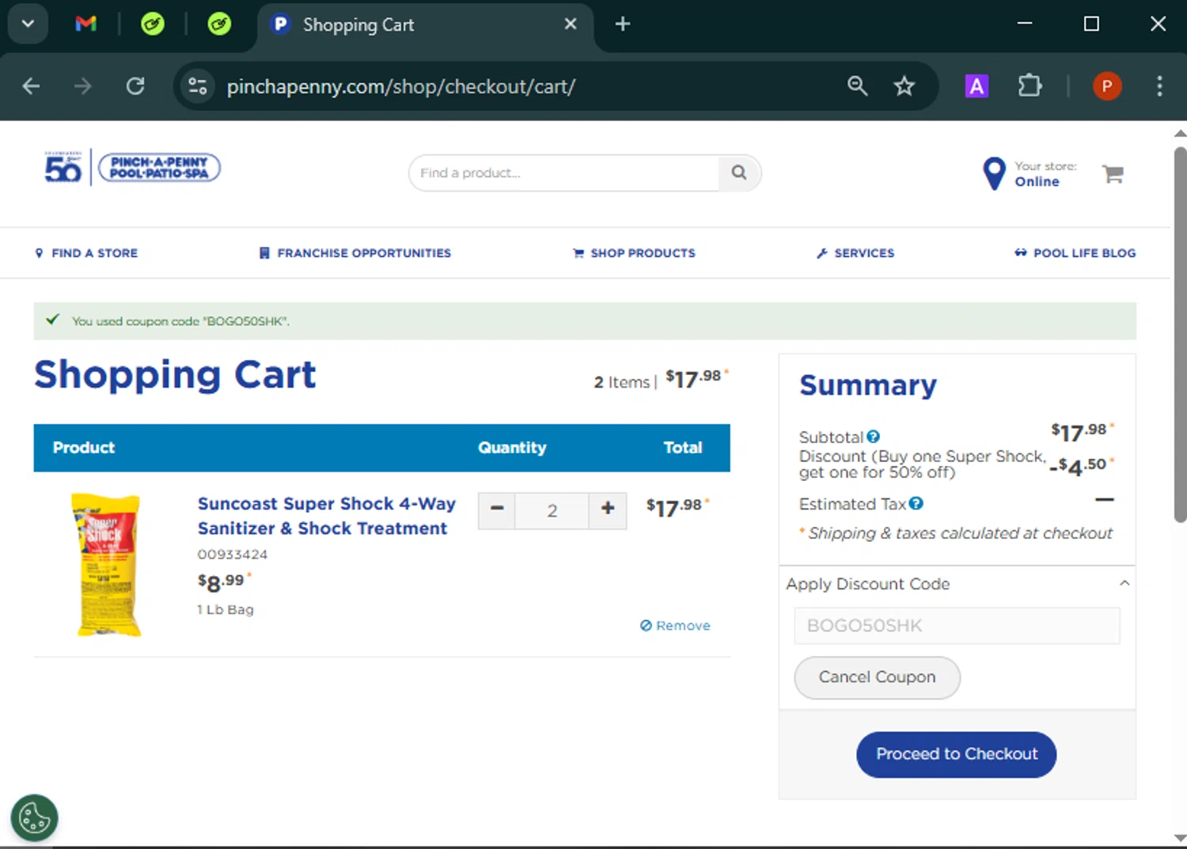Open Find a Store menu item
Viewport: 1187px width, 849px height.
[x=86, y=253]
